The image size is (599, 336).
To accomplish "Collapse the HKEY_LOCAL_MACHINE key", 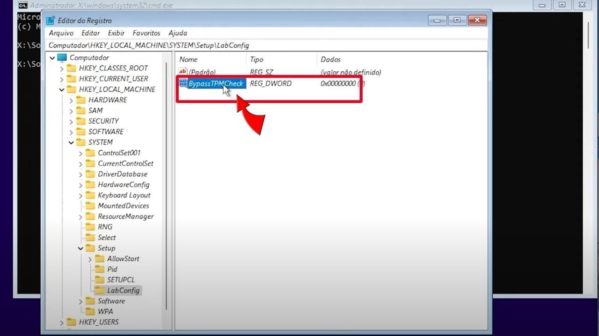I will 61,90.
